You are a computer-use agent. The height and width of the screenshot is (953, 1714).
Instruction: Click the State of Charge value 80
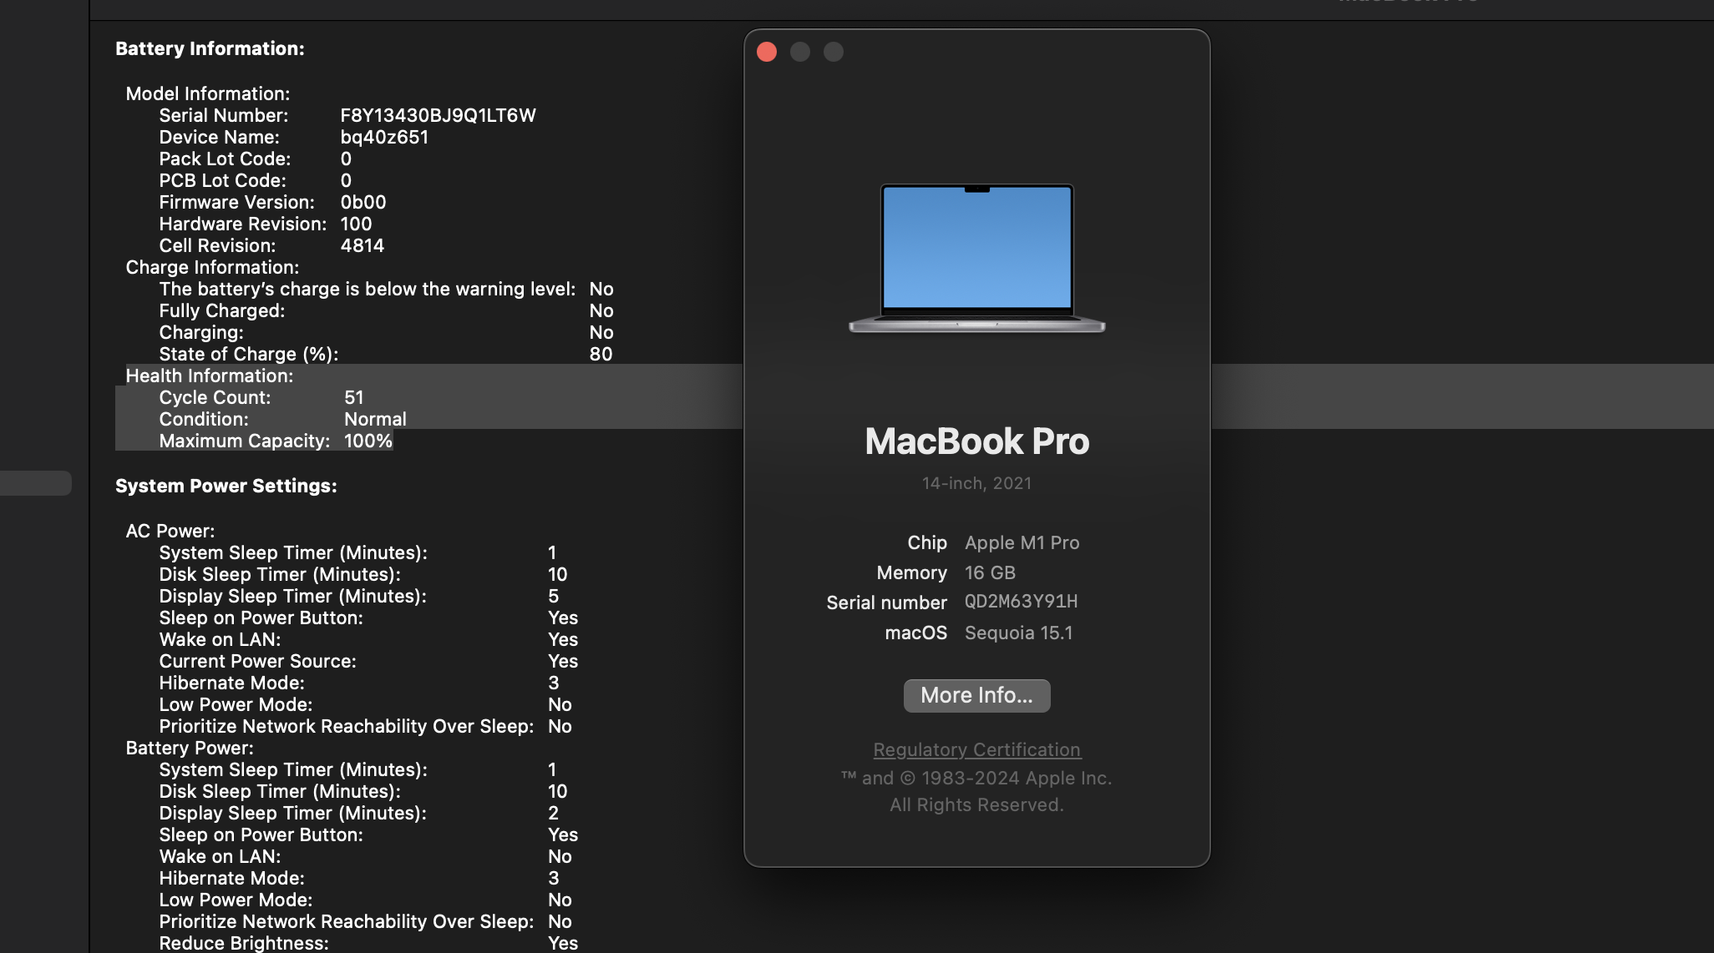pos(601,354)
